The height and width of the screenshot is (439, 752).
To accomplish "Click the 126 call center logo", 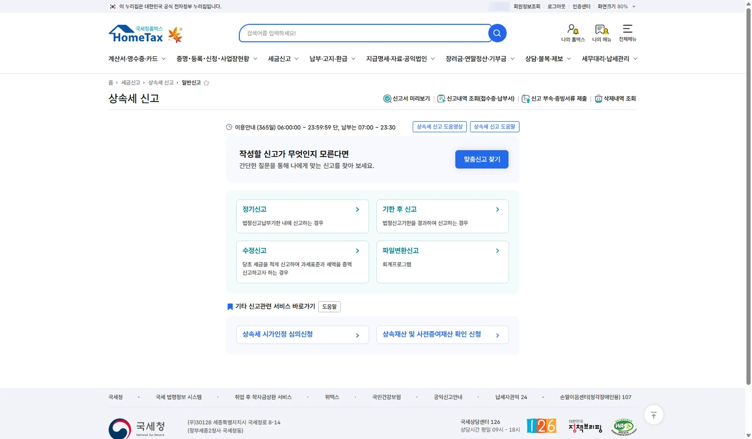I will tap(541, 426).
